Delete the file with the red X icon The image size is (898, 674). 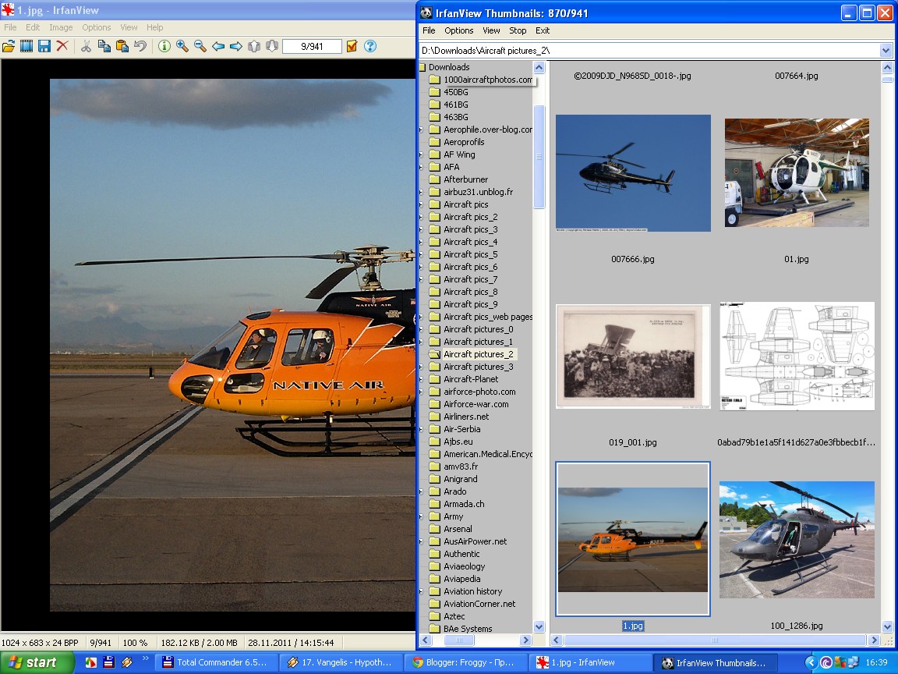point(62,47)
